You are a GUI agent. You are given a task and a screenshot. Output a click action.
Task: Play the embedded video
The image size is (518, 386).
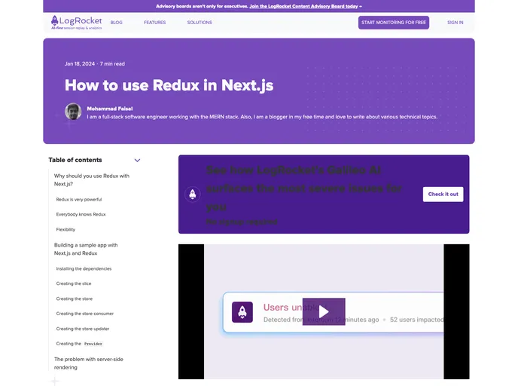pos(324,311)
